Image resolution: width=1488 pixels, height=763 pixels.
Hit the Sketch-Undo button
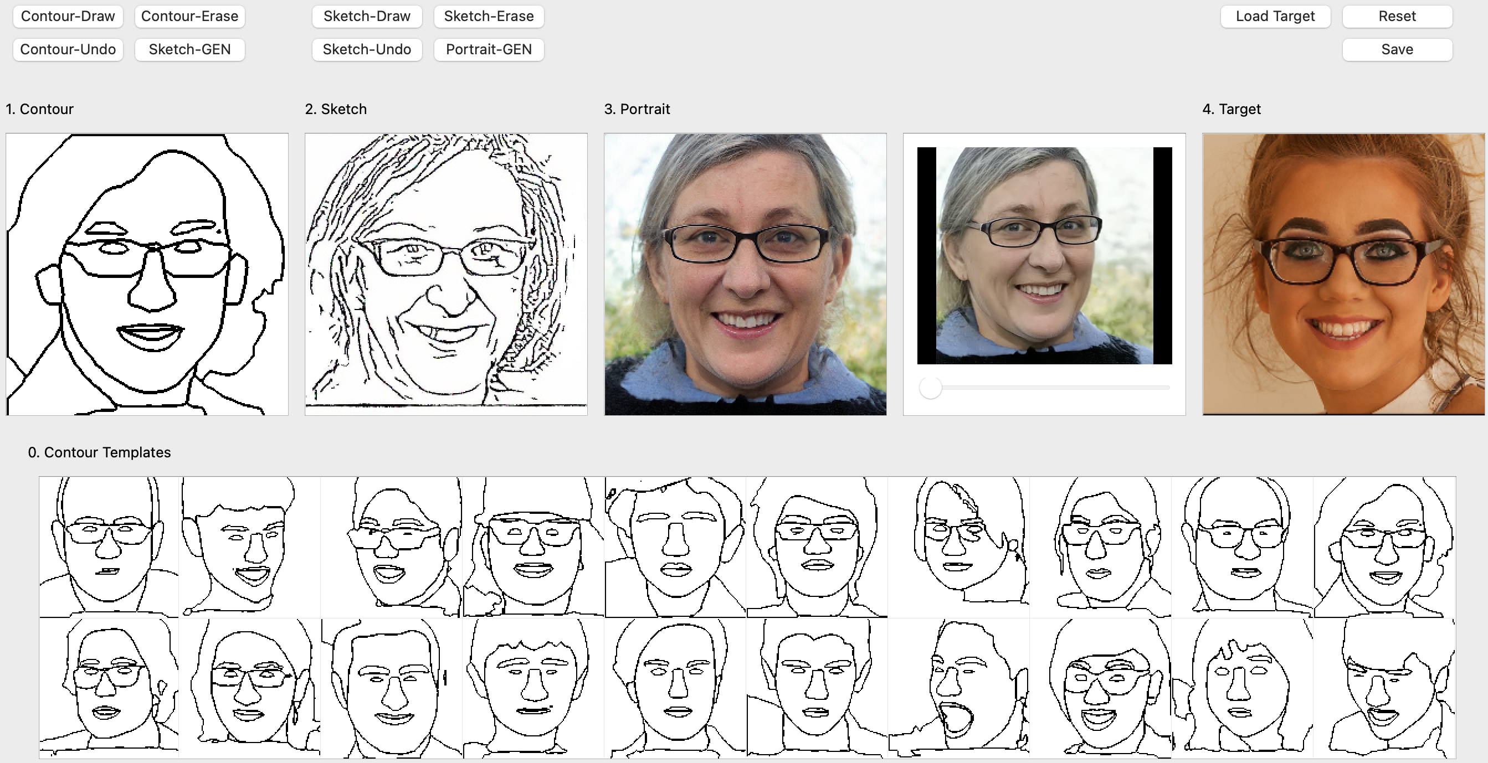click(x=367, y=50)
